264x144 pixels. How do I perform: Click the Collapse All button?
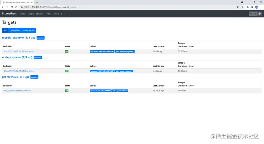29,30
